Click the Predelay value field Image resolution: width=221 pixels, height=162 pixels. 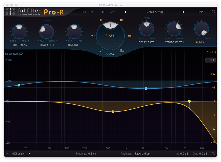92,154
